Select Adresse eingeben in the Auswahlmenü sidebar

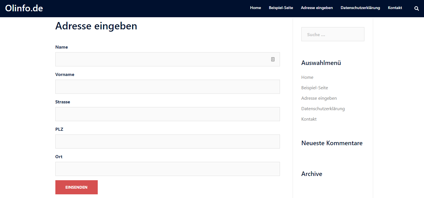pos(319,98)
